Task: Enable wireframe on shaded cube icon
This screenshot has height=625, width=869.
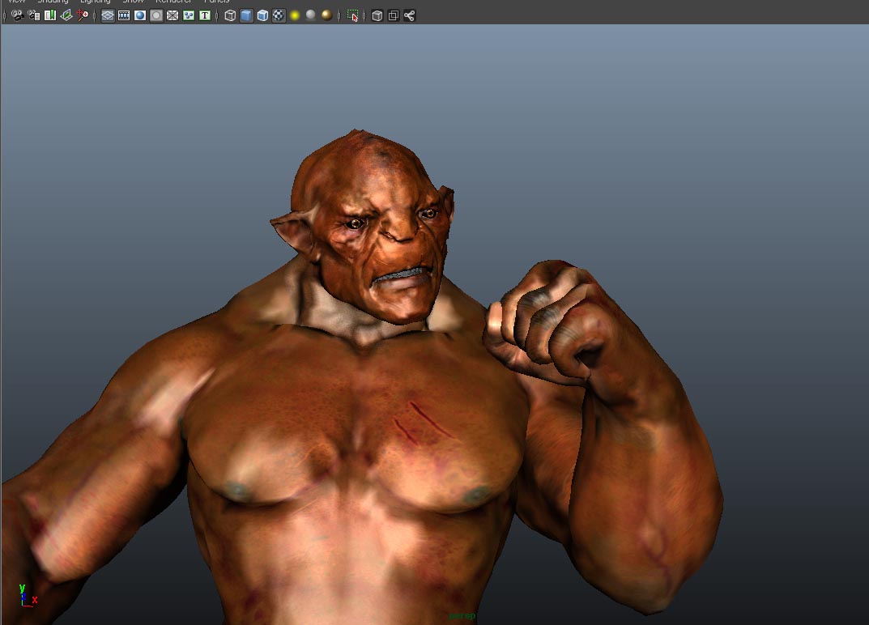Action: pos(262,15)
